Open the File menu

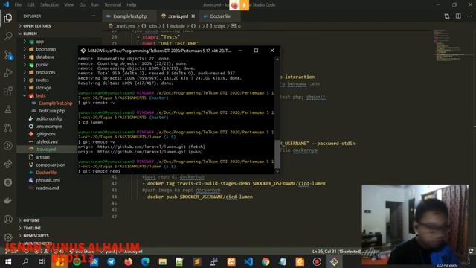tap(18, 5)
